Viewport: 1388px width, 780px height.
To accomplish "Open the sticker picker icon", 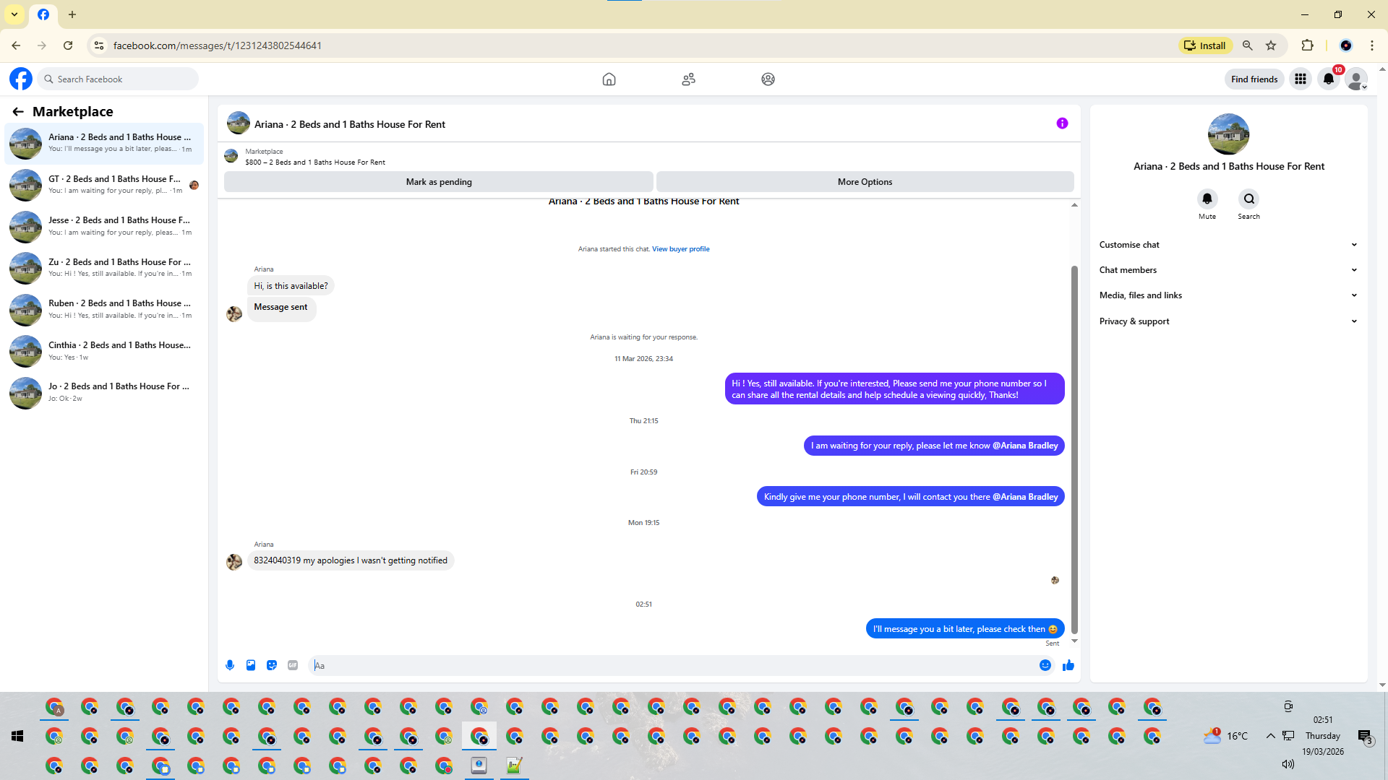I will tap(272, 665).
